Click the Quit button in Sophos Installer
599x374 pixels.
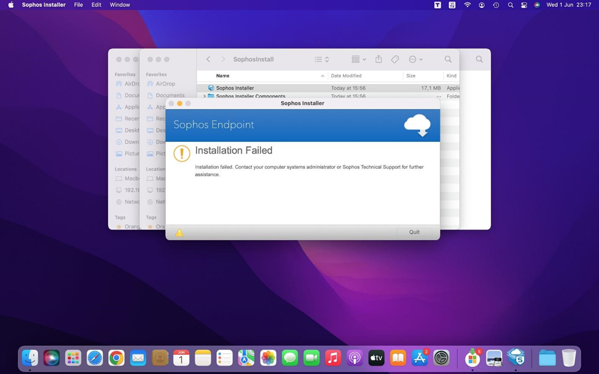tap(414, 232)
